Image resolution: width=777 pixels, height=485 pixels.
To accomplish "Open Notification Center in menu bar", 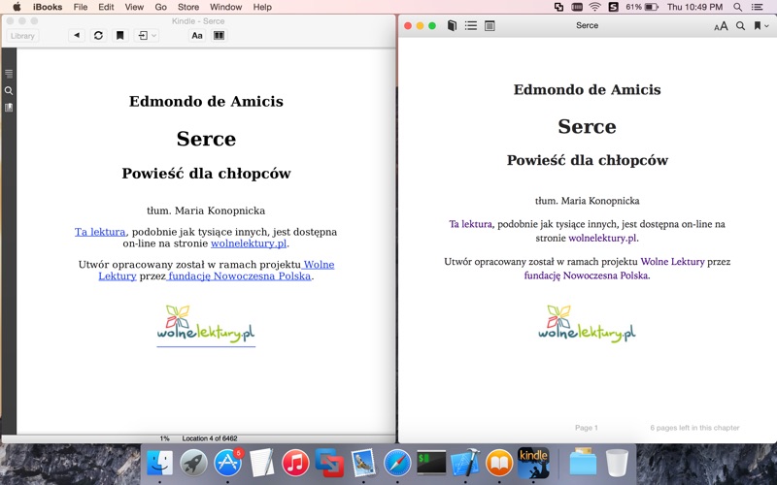I will click(x=758, y=7).
